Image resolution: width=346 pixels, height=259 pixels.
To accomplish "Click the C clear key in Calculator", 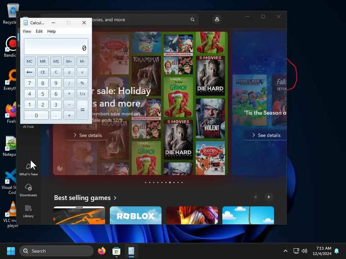I will click(56, 72).
